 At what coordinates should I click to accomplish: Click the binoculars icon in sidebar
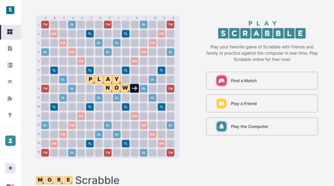pyautogui.click(x=10, y=82)
